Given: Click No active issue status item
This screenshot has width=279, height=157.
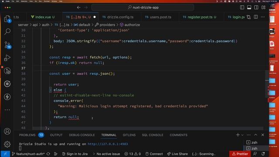Looking at the screenshot, I should tap(106, 154).
